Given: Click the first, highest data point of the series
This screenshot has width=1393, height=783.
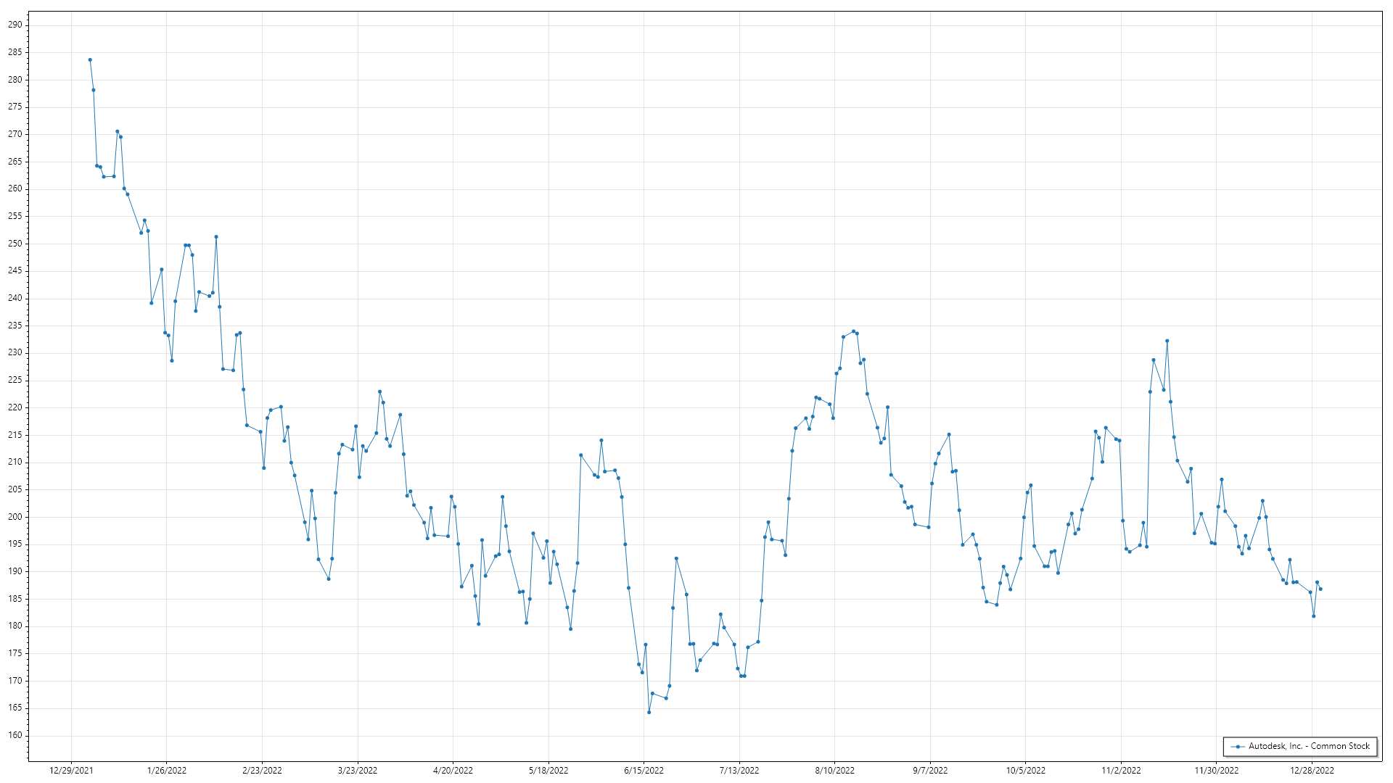Looking at the screenshot, I should (x=90, y=60).
